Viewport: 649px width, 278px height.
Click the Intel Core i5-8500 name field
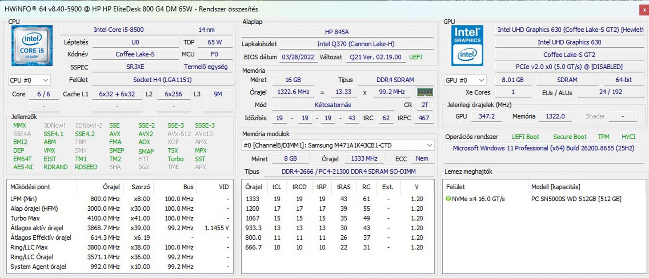point(119,30)
